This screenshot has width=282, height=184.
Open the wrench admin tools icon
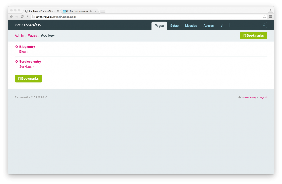[x=222, y=26]
